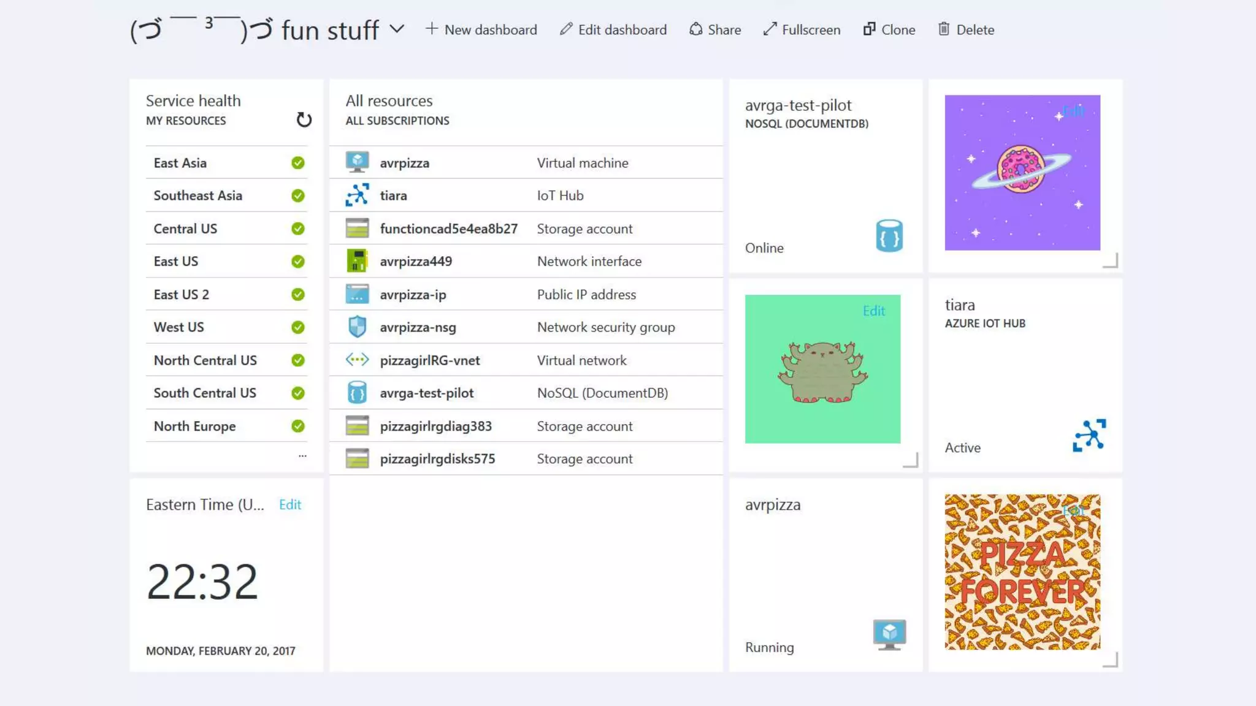This screenshot has width=1256, height=706.
Task: Click resize handle of monster image tile
Action: tap(911, 460)
